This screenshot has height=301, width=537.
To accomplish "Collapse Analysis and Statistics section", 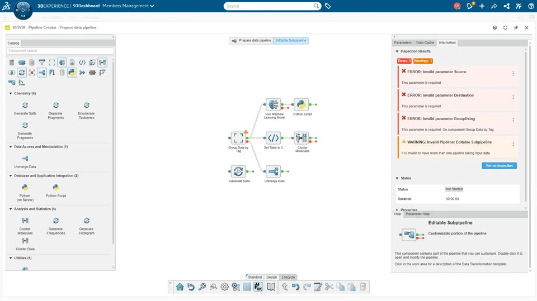I will [11, 209].
